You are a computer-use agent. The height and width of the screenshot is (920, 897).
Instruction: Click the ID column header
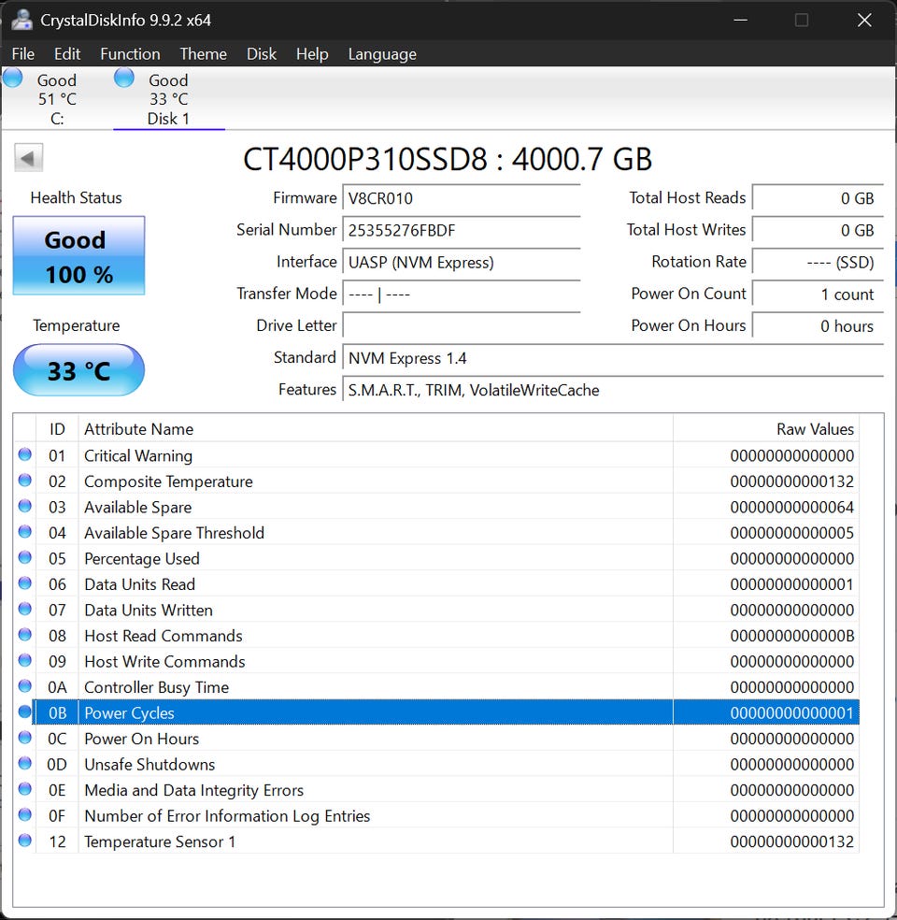click(57, 429)
